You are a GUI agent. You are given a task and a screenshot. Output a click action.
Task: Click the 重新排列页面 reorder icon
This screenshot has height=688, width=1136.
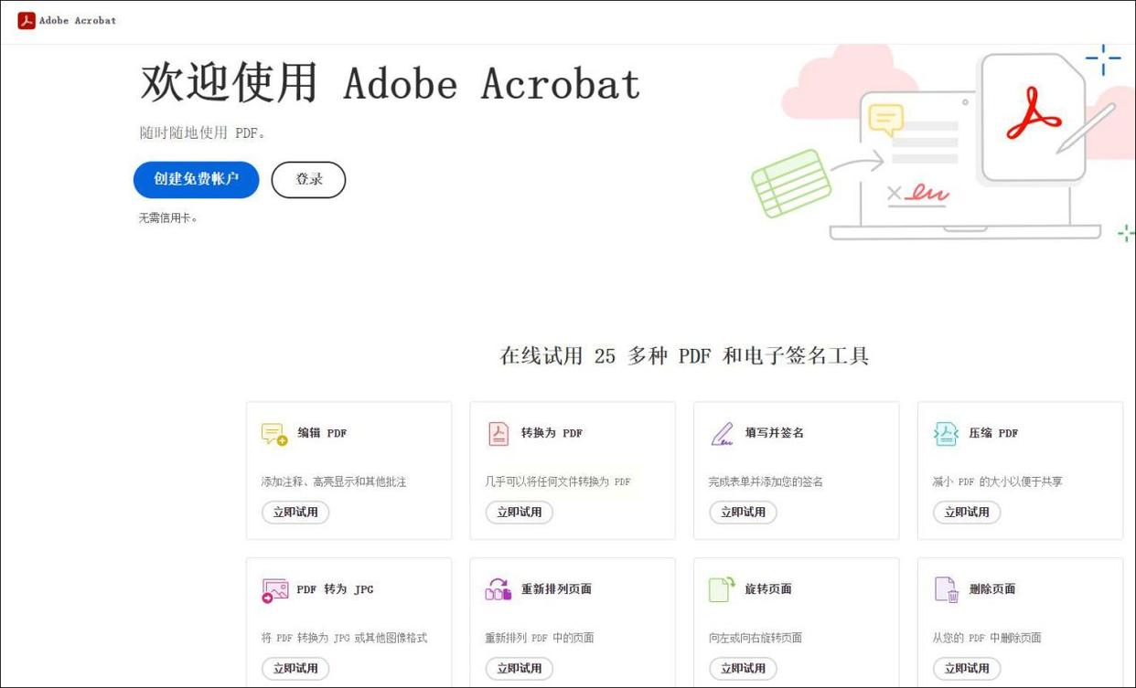point(498,589)
